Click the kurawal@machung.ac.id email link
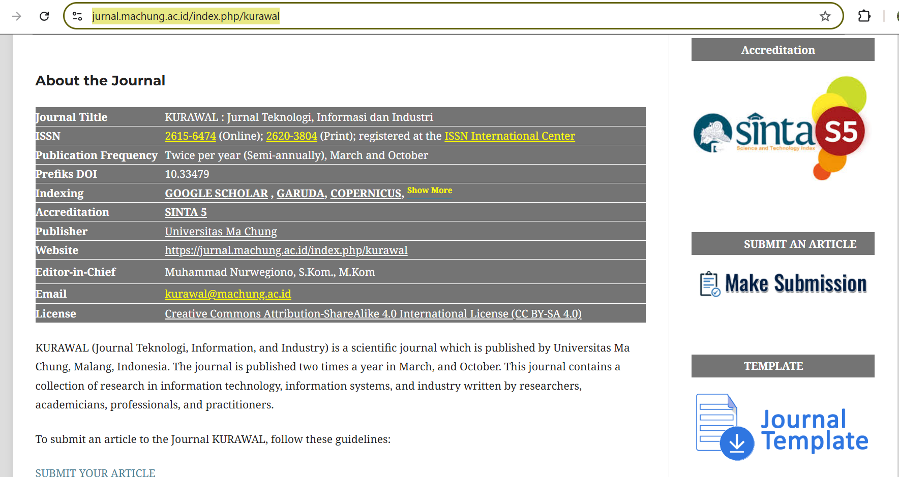Image resolution: width=899 pixels, height=477 pixels. tap(228, 294)
